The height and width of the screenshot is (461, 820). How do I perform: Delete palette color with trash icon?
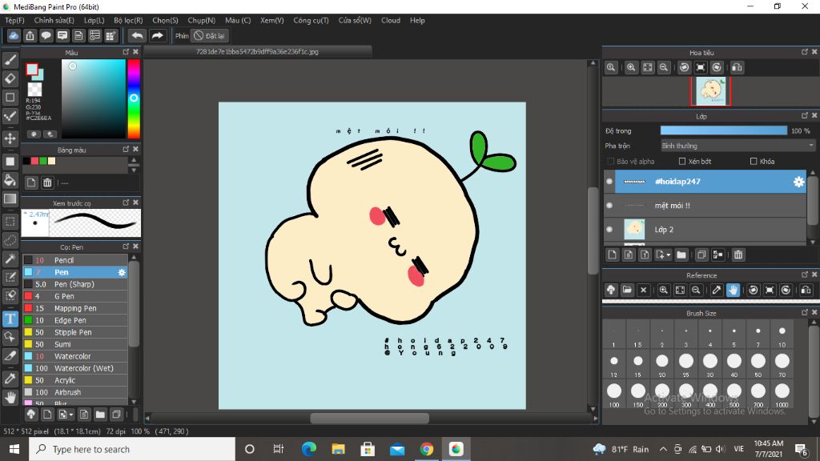47,182
